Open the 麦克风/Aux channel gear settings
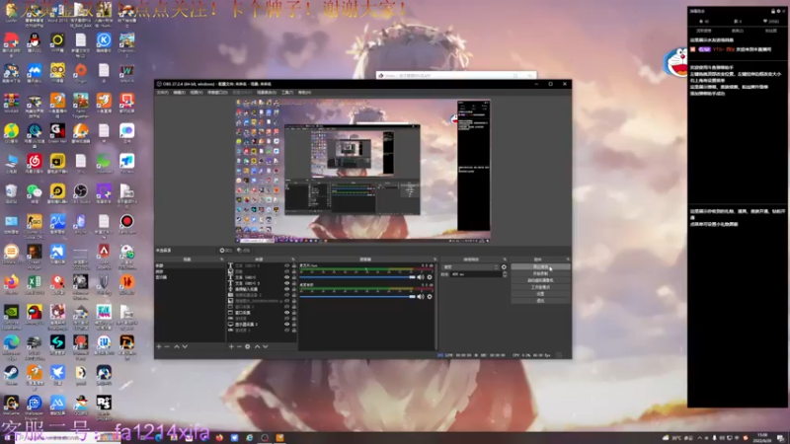This screenshot has width=790, height=444. (x=430, y=277)
